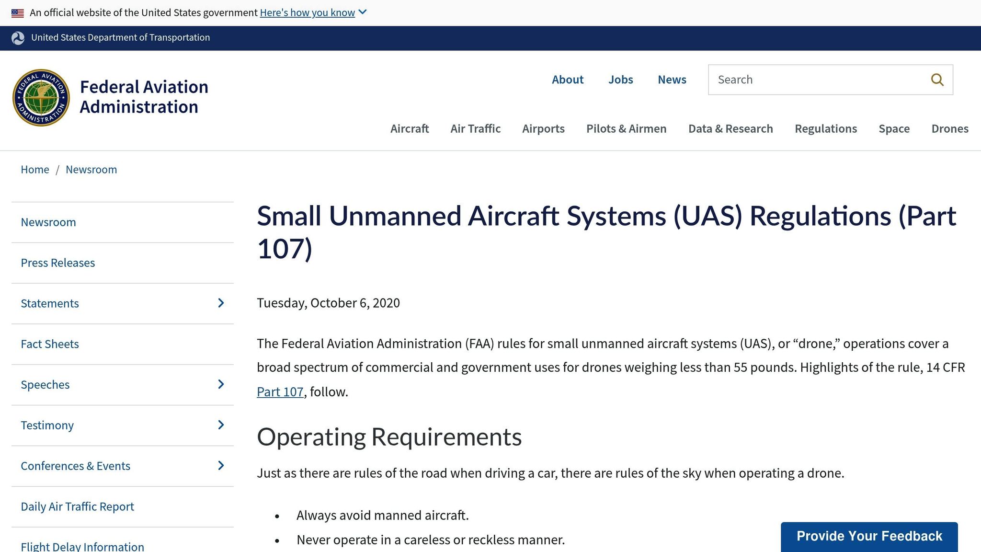Click the search magnifier icon
981x552 pixels.
pos(937,80)
